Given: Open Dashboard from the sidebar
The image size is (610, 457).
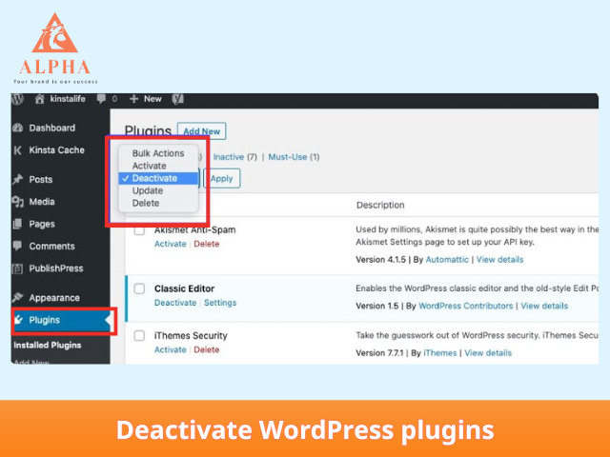Looking at the screenshot, I should coord(51,128).
